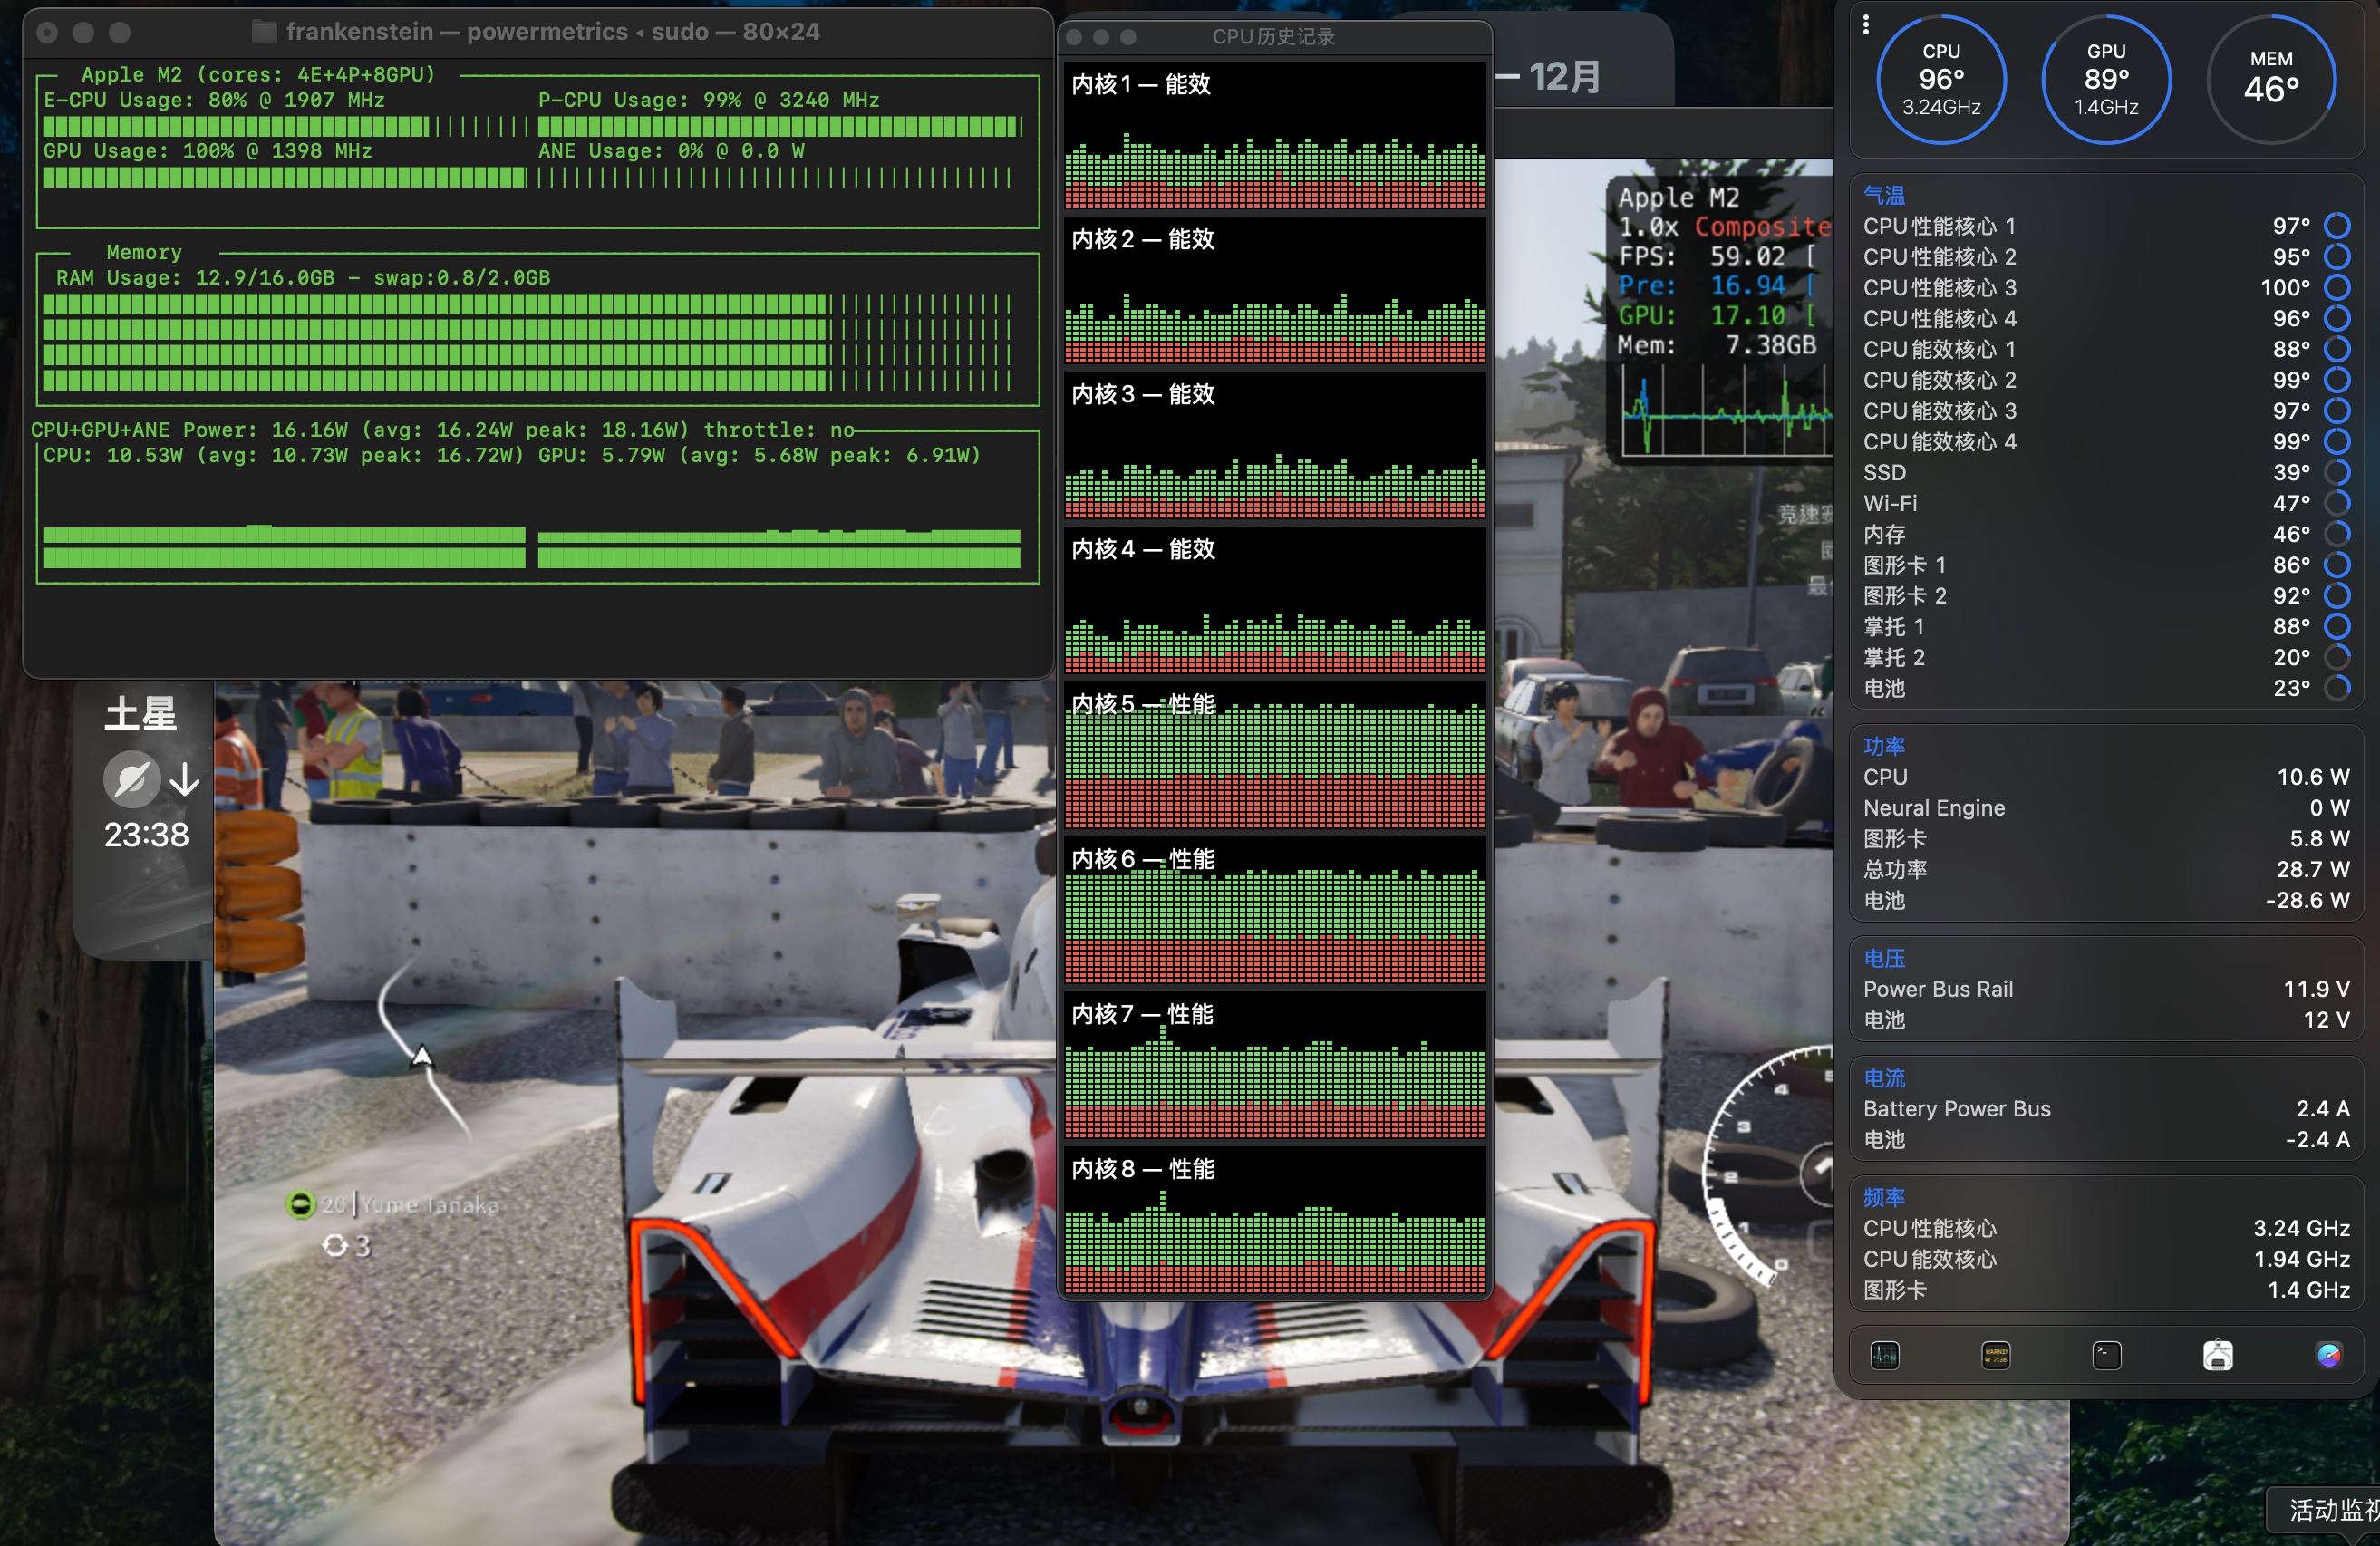Click 功率 section header

click(1884, 746)
